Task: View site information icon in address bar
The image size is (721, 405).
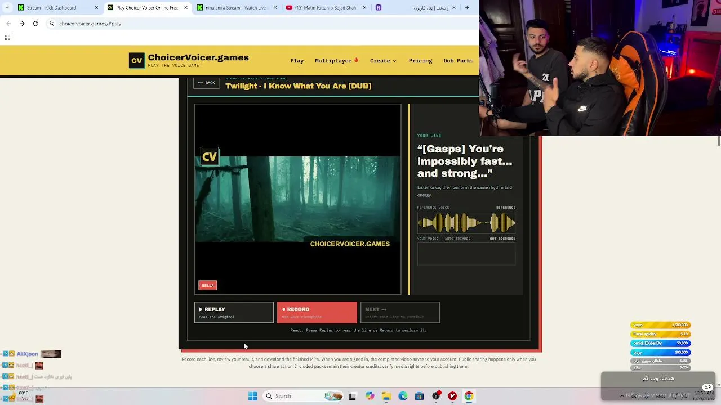Action: coord(51,24)
